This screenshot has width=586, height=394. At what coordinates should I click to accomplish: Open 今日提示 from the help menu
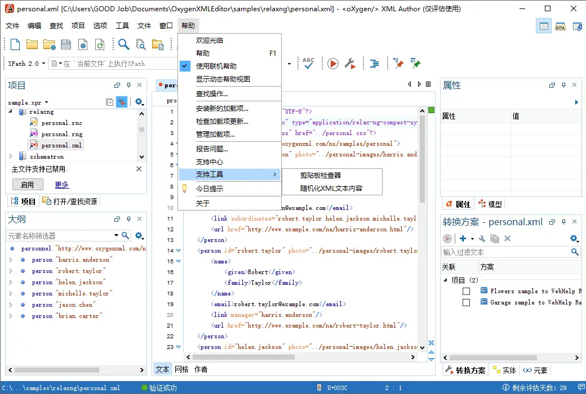(x=230, y=189)
